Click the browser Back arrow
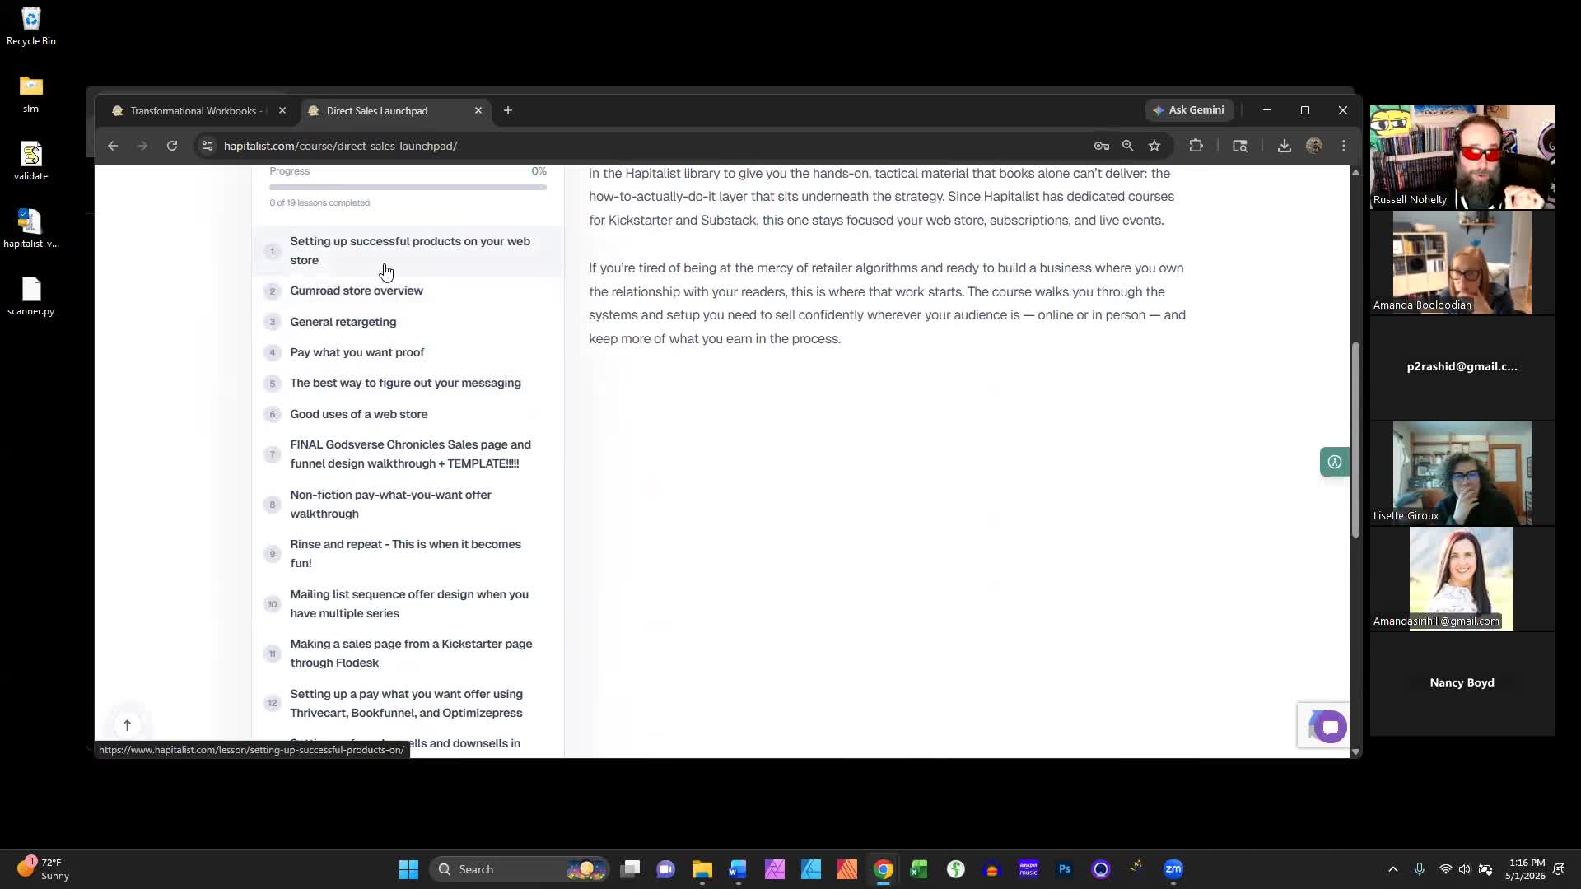 point(113,146)
